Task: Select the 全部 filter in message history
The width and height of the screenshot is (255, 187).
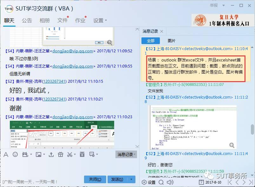Action: 151,41
